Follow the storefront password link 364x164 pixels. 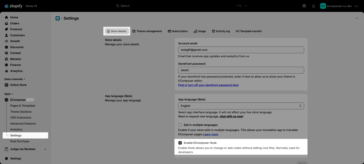click(208, 85)
